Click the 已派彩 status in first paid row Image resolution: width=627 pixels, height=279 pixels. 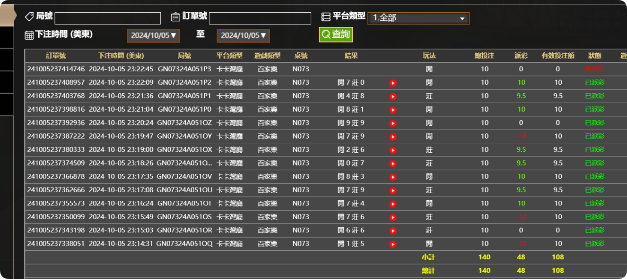(594, 82)
